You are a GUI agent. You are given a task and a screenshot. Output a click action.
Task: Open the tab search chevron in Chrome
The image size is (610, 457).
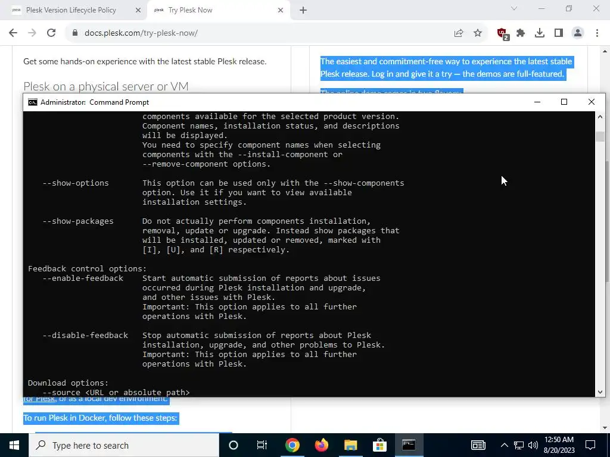click(x=514, y=8)
